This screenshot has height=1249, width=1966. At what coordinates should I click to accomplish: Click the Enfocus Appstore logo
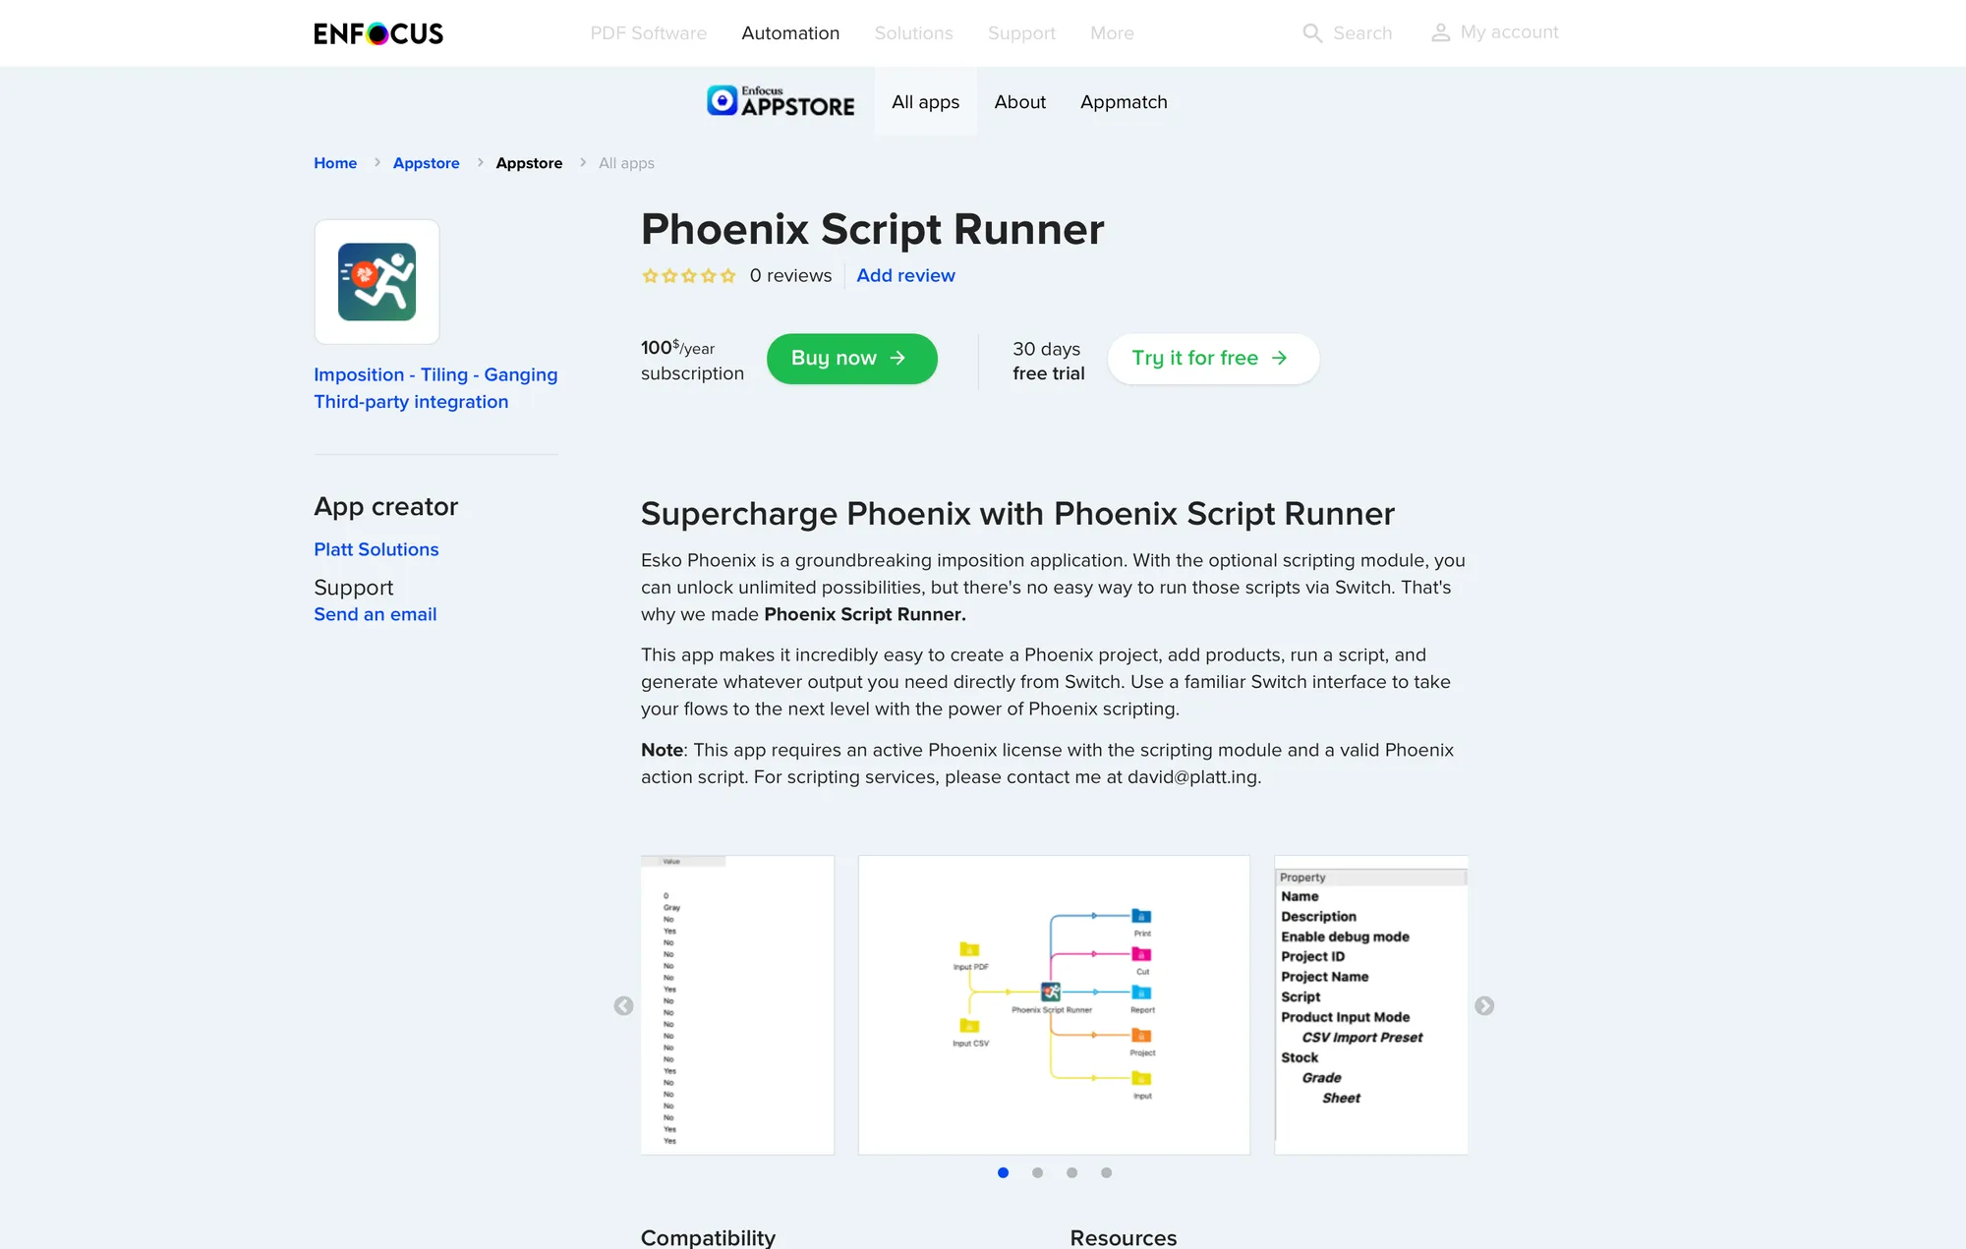781,101
